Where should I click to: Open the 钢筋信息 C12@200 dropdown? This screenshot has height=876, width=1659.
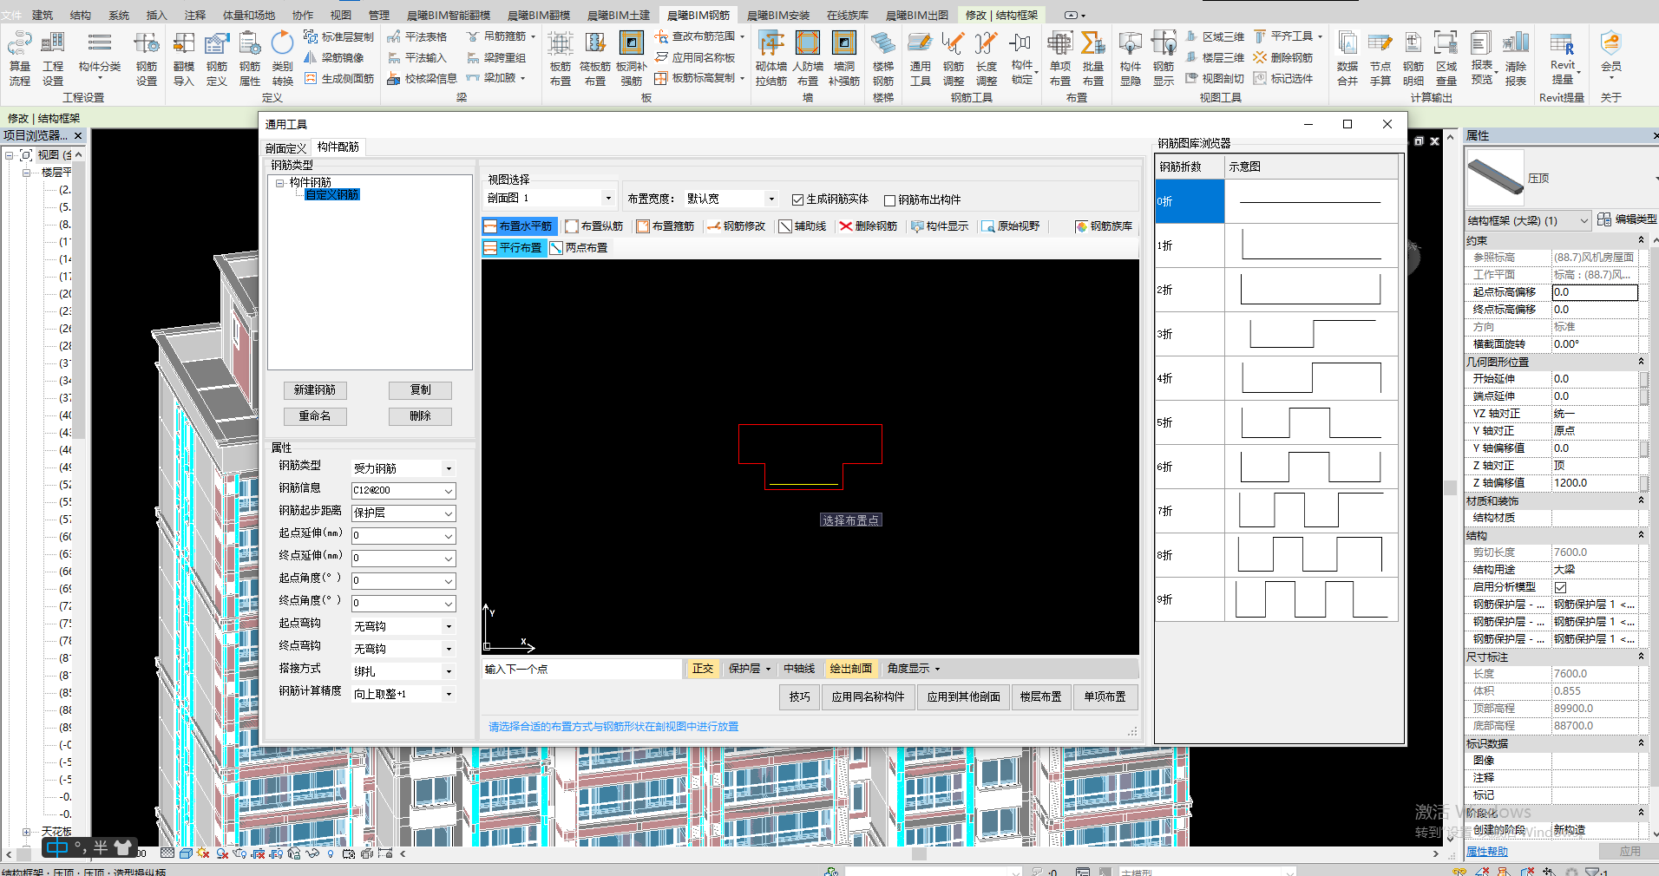tap(449, 491)
